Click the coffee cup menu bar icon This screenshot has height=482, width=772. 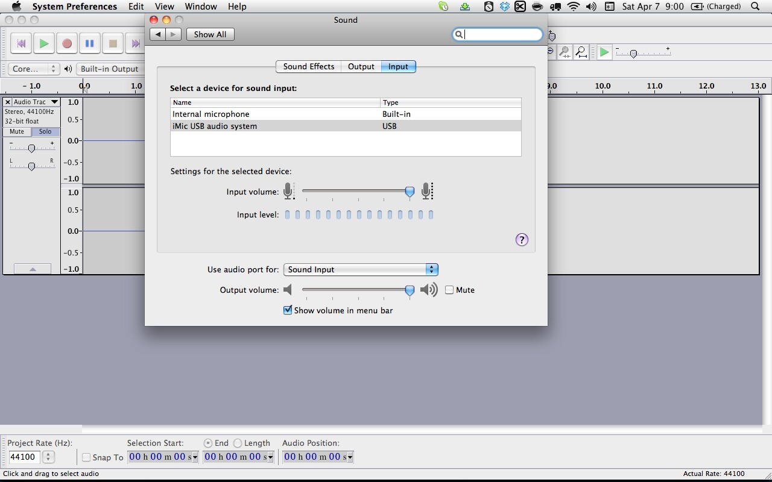(x=537, y=7)
